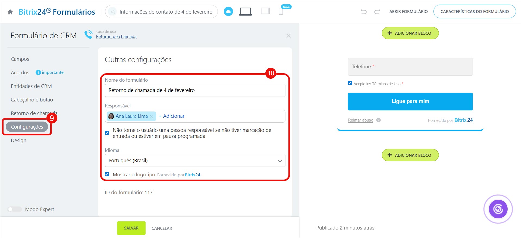The height and width of the screenshot is (239, 522).
Task: Click the undo arrow icon
Action: click(364, 11)
